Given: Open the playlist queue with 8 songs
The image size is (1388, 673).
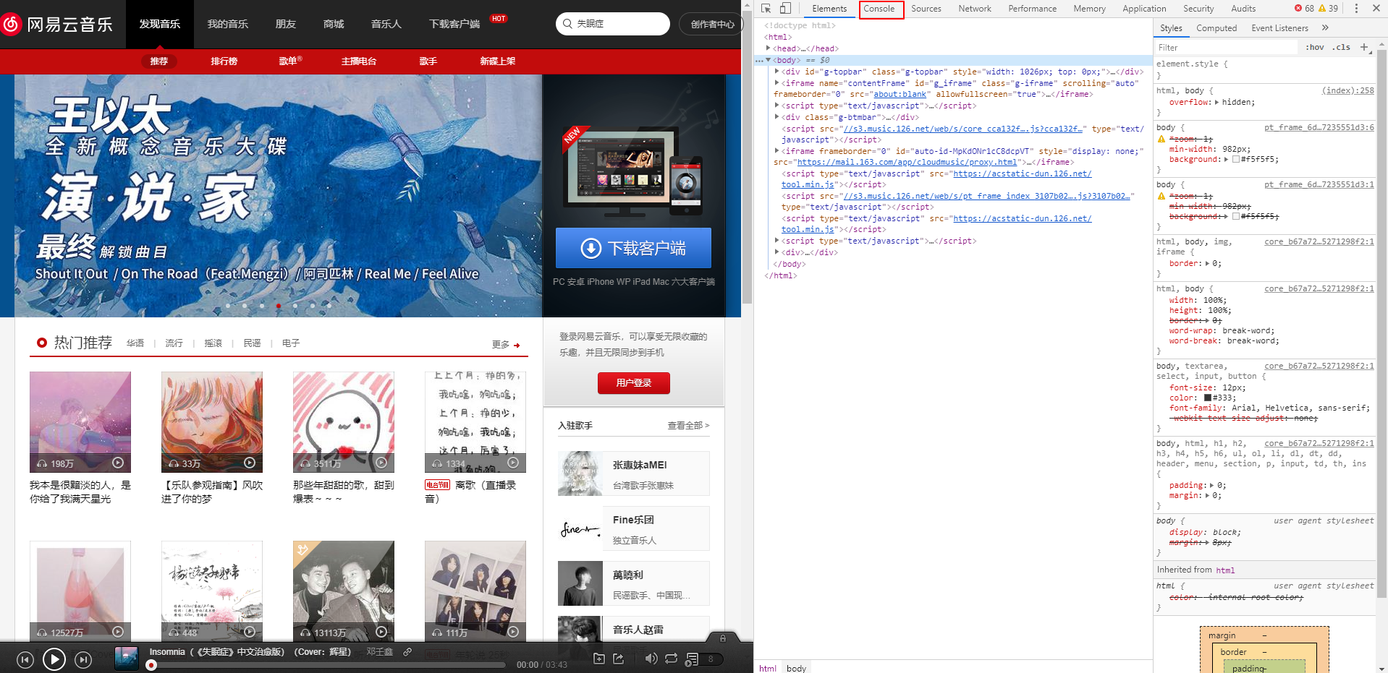Looking at the screenshot, I should [703, 659].
